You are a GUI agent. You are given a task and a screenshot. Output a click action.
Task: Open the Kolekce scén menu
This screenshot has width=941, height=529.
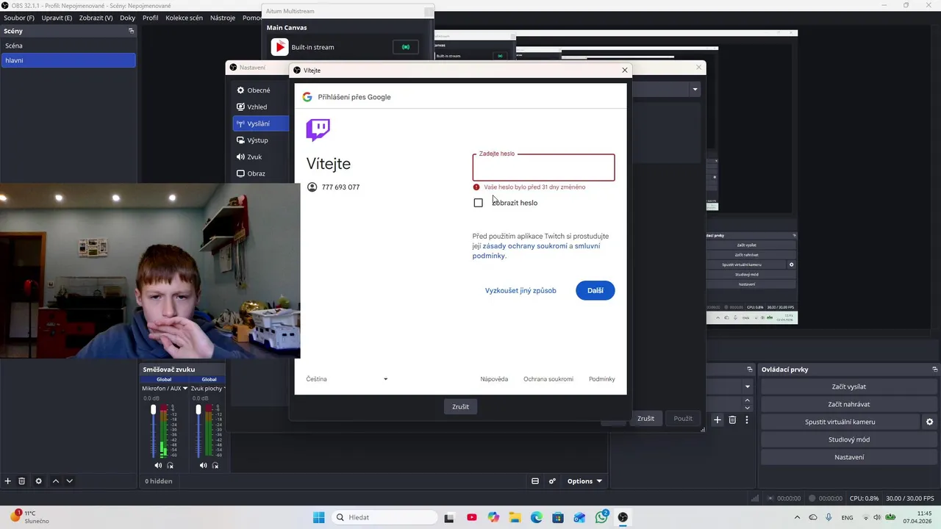point(184,18)
